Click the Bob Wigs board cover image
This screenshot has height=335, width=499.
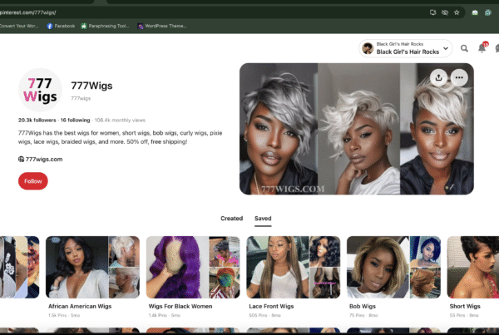(x=393, y=267)
